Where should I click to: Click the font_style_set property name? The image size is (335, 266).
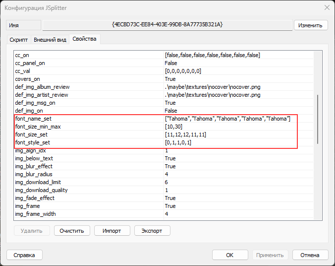click(x=32, y=142)
